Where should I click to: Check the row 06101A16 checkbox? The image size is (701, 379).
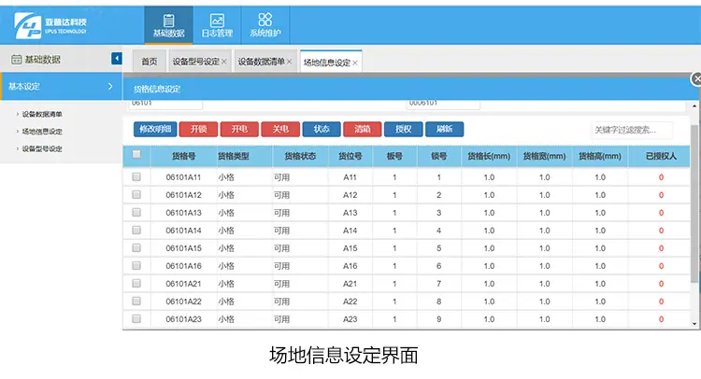pos(136,266)
